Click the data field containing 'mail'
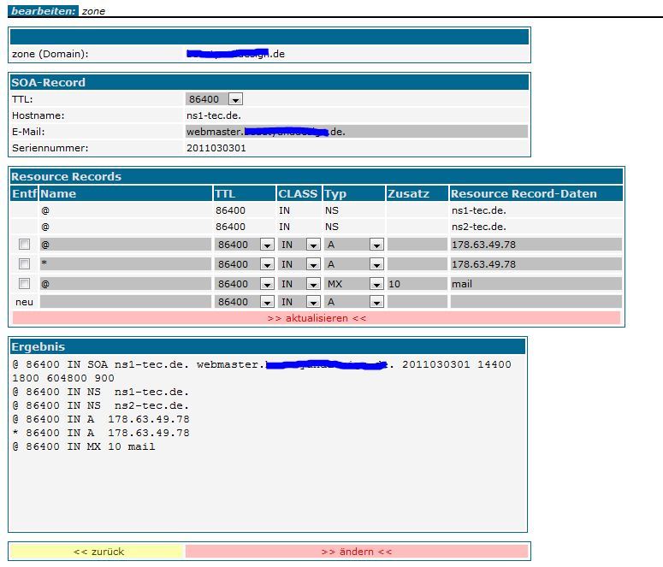Screen dimensions: 663x567 (x=536, y=283)
